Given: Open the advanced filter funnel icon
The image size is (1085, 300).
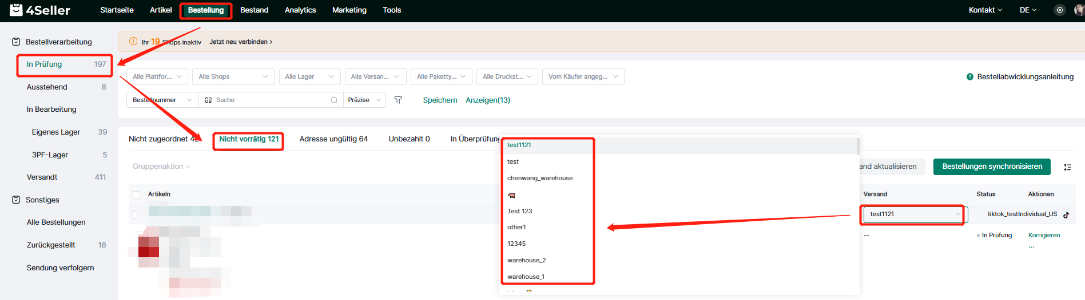Looking at the screenshot, I should point(398,100).
